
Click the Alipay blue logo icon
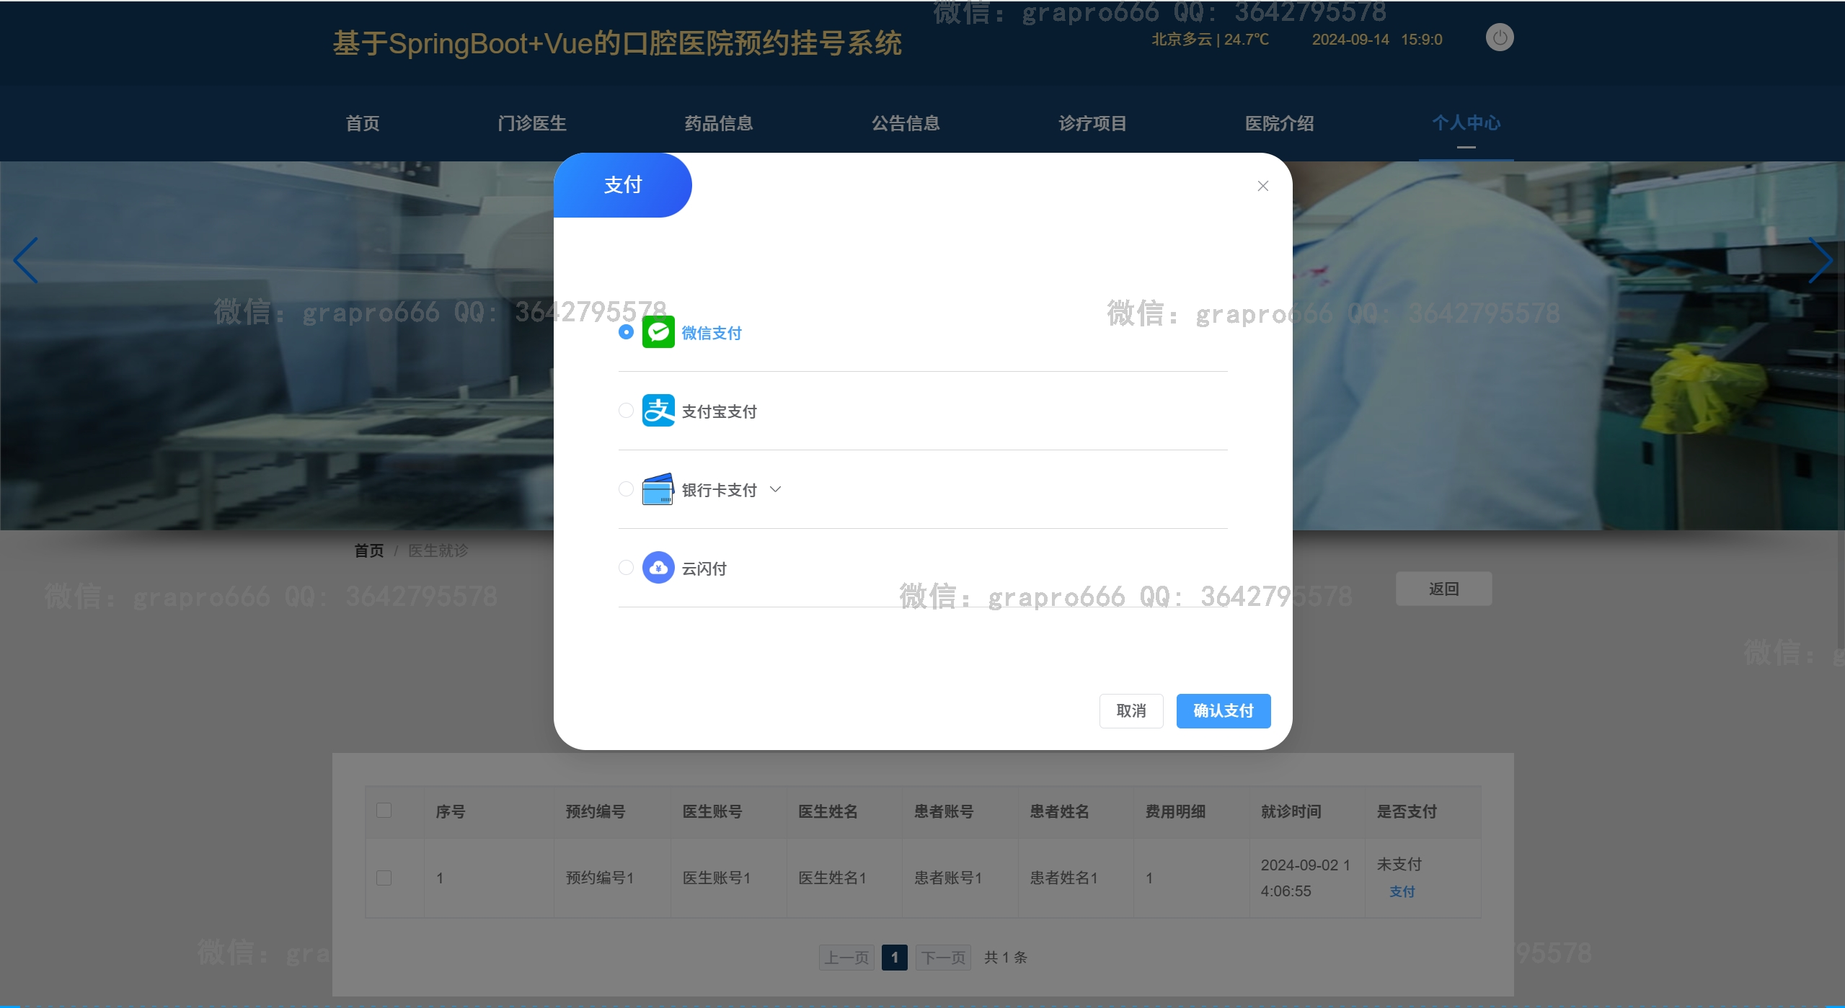pyautogui.click(x=658, y=411)
